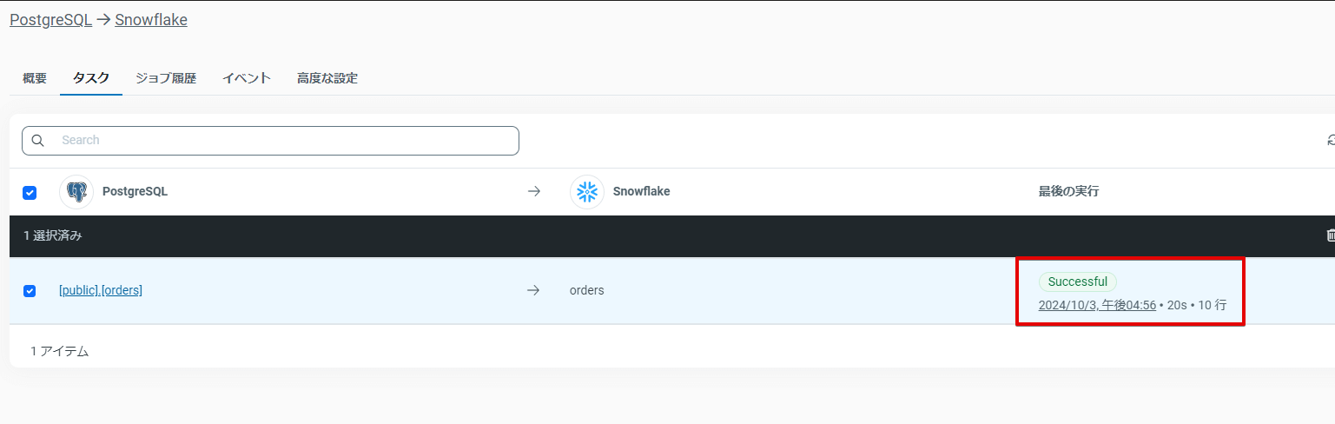Click the search magnifier icon
1335x424 pixels.
(37, 141)
